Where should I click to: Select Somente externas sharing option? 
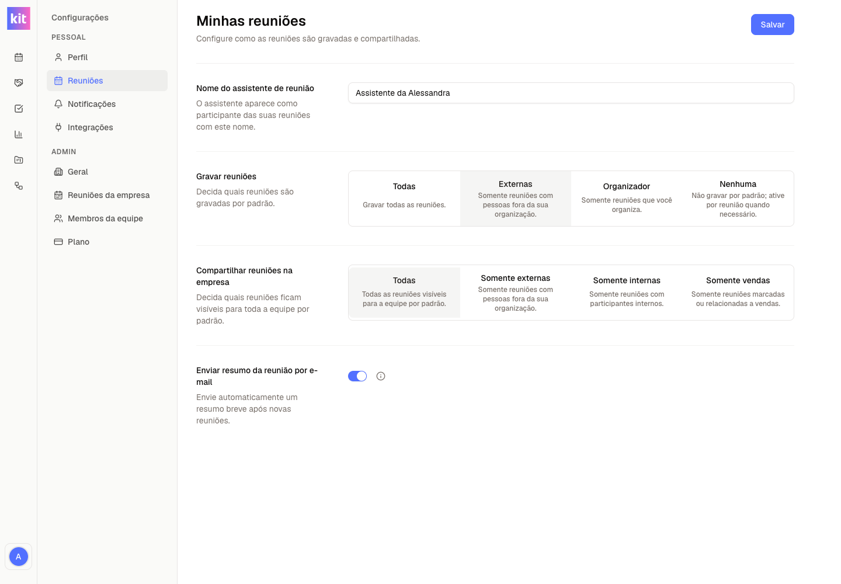[x=516, y=293]
